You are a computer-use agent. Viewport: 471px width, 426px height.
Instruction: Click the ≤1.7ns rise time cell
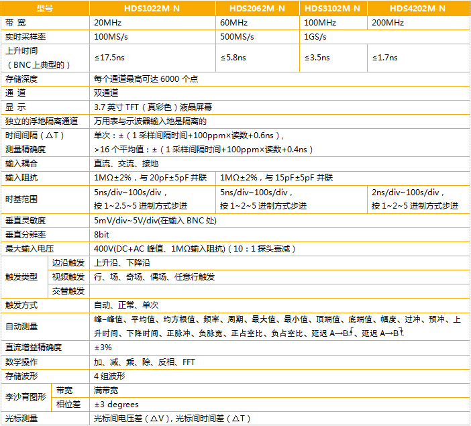384,58
